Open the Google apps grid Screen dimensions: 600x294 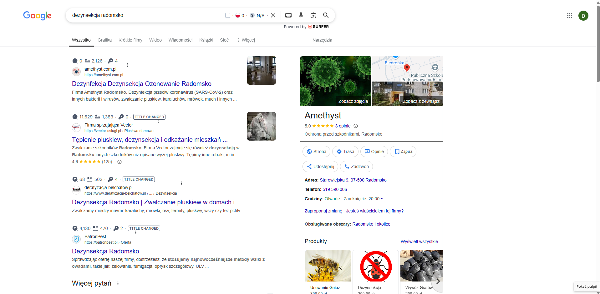569,16
